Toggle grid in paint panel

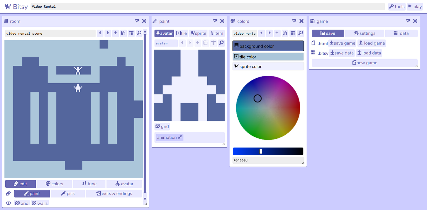coord(162,126)
